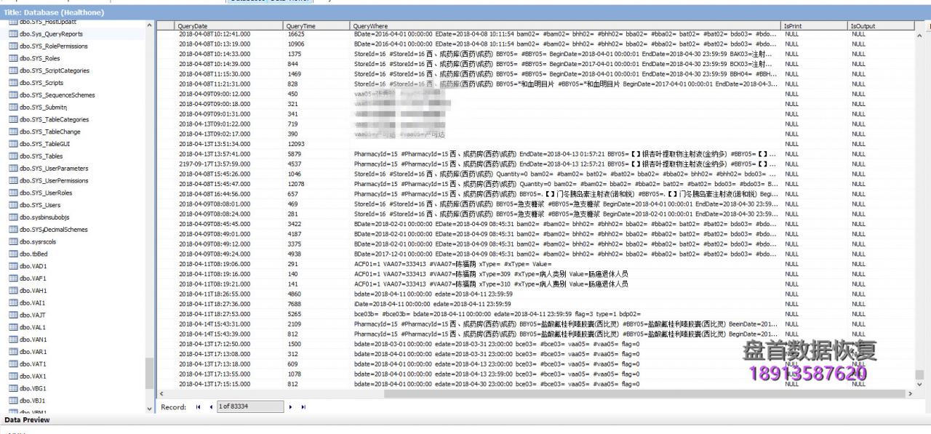This screenshot has width=931, height=434.
Task: Click the table icon next to dbo.tbBed
Action: pyautogui.click(x=13, y=254)
